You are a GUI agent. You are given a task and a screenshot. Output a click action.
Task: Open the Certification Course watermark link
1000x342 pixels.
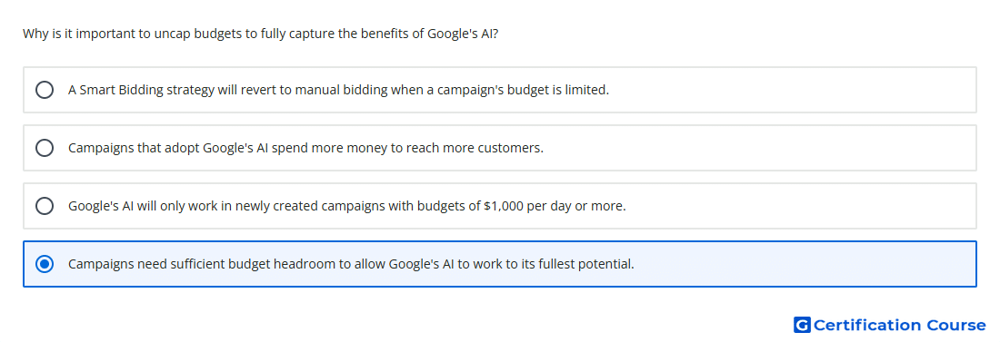point(890,326)
